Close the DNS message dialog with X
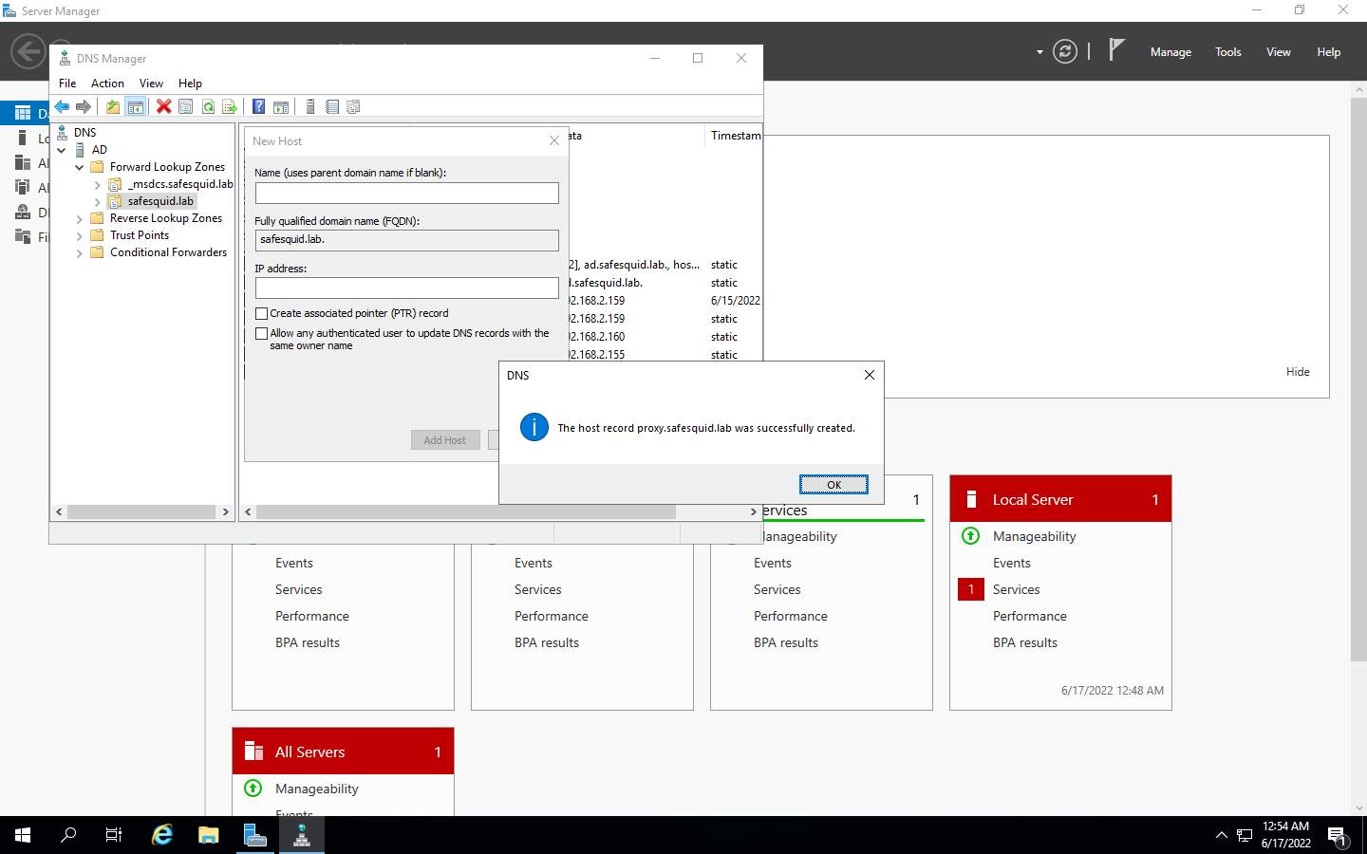1367x854 pixels. click(869, 375)
